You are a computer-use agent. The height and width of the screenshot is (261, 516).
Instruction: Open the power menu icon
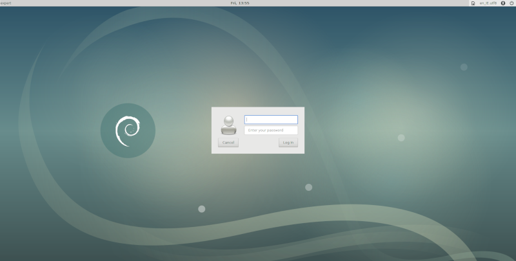(511, 3)
